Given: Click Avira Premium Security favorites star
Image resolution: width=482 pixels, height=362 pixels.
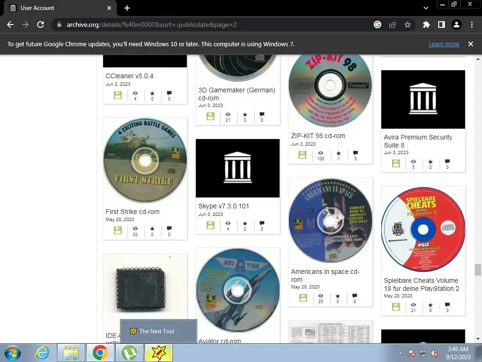Looking at the screenshot, I should click(430, 162).
